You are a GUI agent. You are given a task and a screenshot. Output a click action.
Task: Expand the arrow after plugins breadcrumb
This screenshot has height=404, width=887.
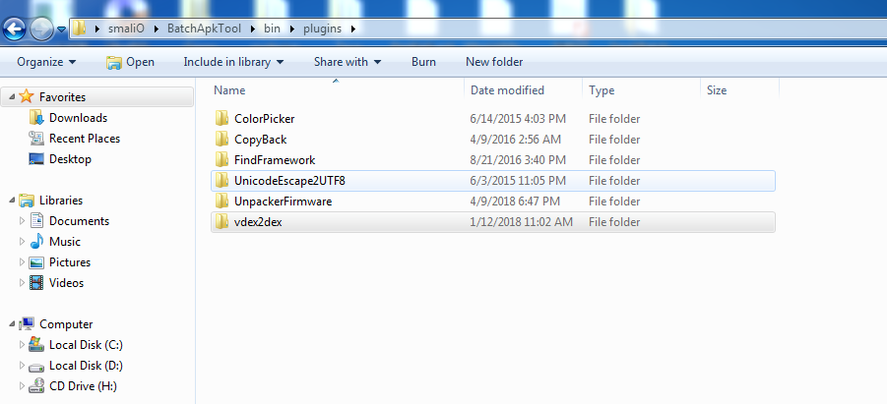coord(353,29)
